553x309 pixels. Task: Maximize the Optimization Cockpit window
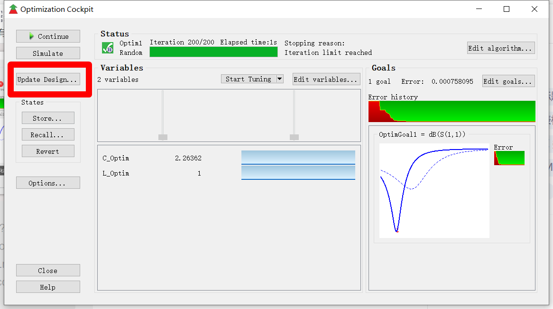pyautogui.click(x=507, y=9)
